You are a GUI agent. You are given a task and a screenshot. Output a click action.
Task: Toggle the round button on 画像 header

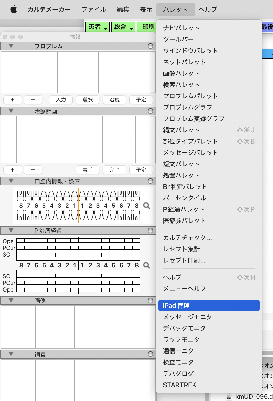point(150,301)
